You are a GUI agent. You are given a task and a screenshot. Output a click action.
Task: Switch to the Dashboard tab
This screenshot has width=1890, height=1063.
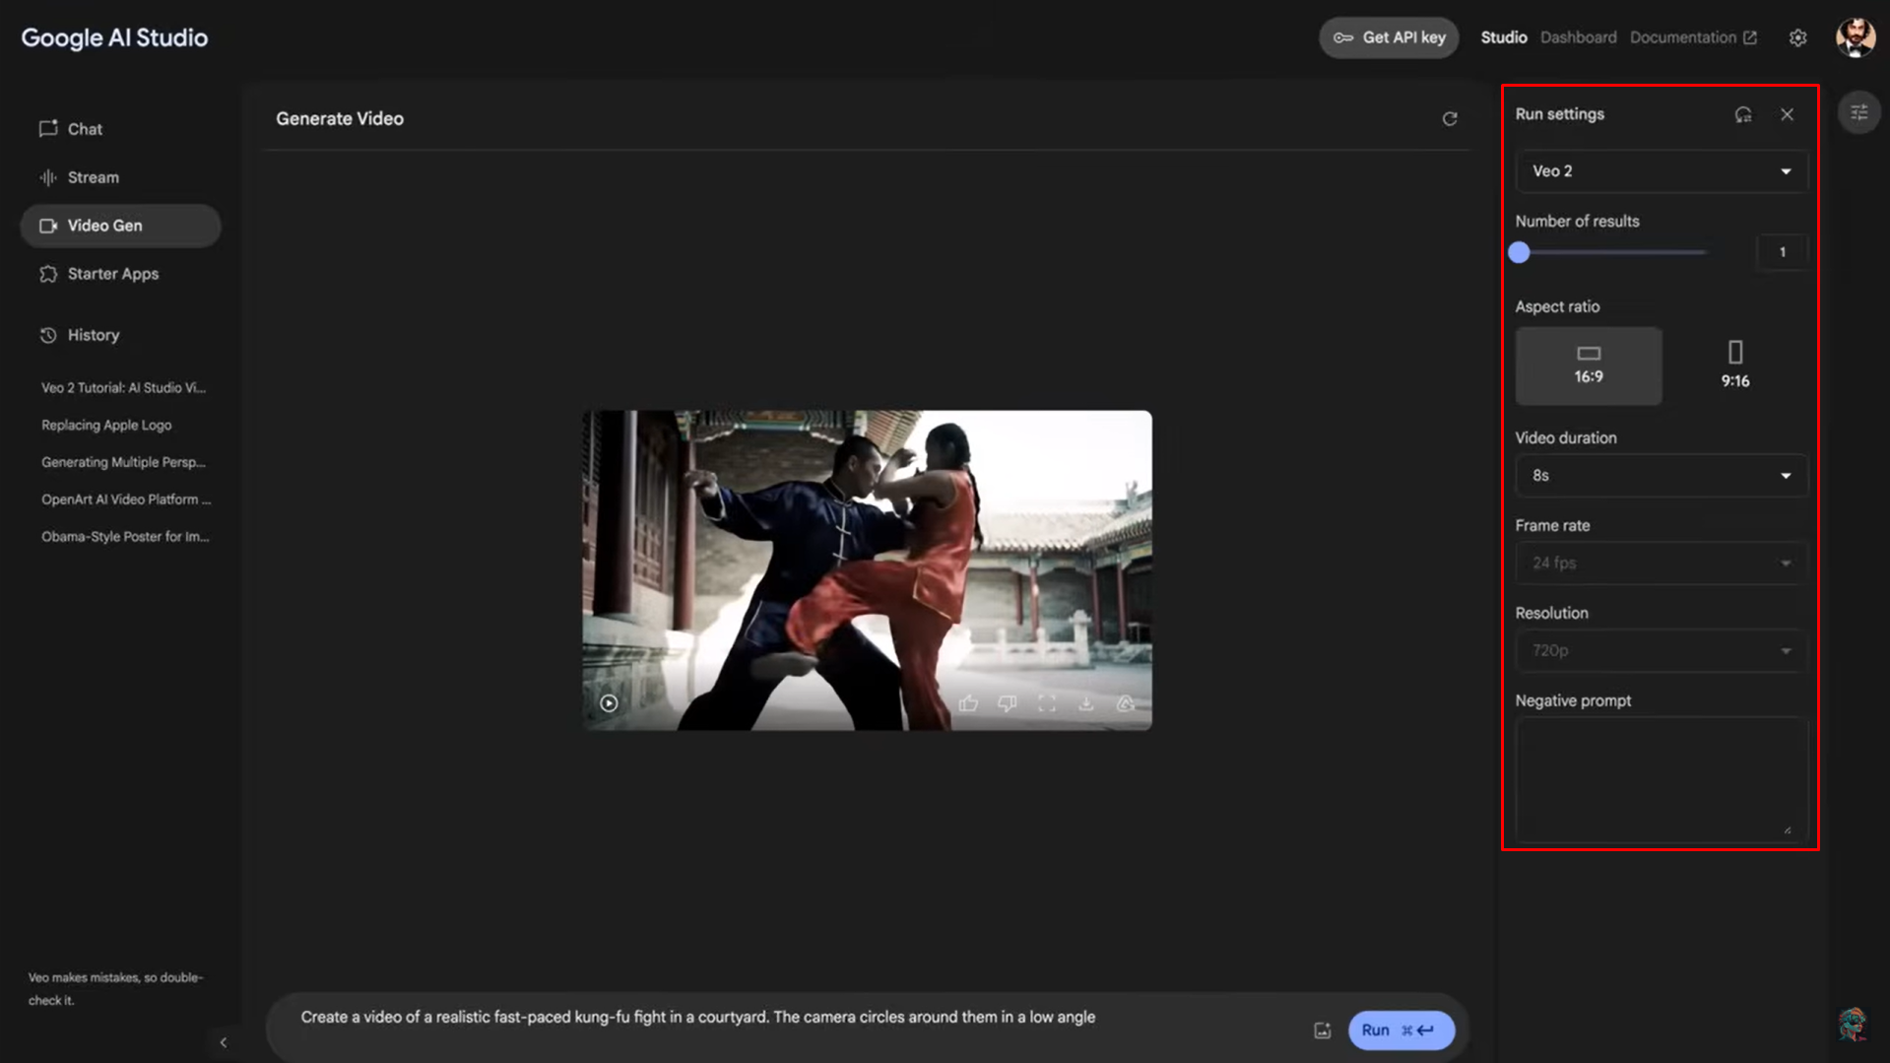point(1578,37)
